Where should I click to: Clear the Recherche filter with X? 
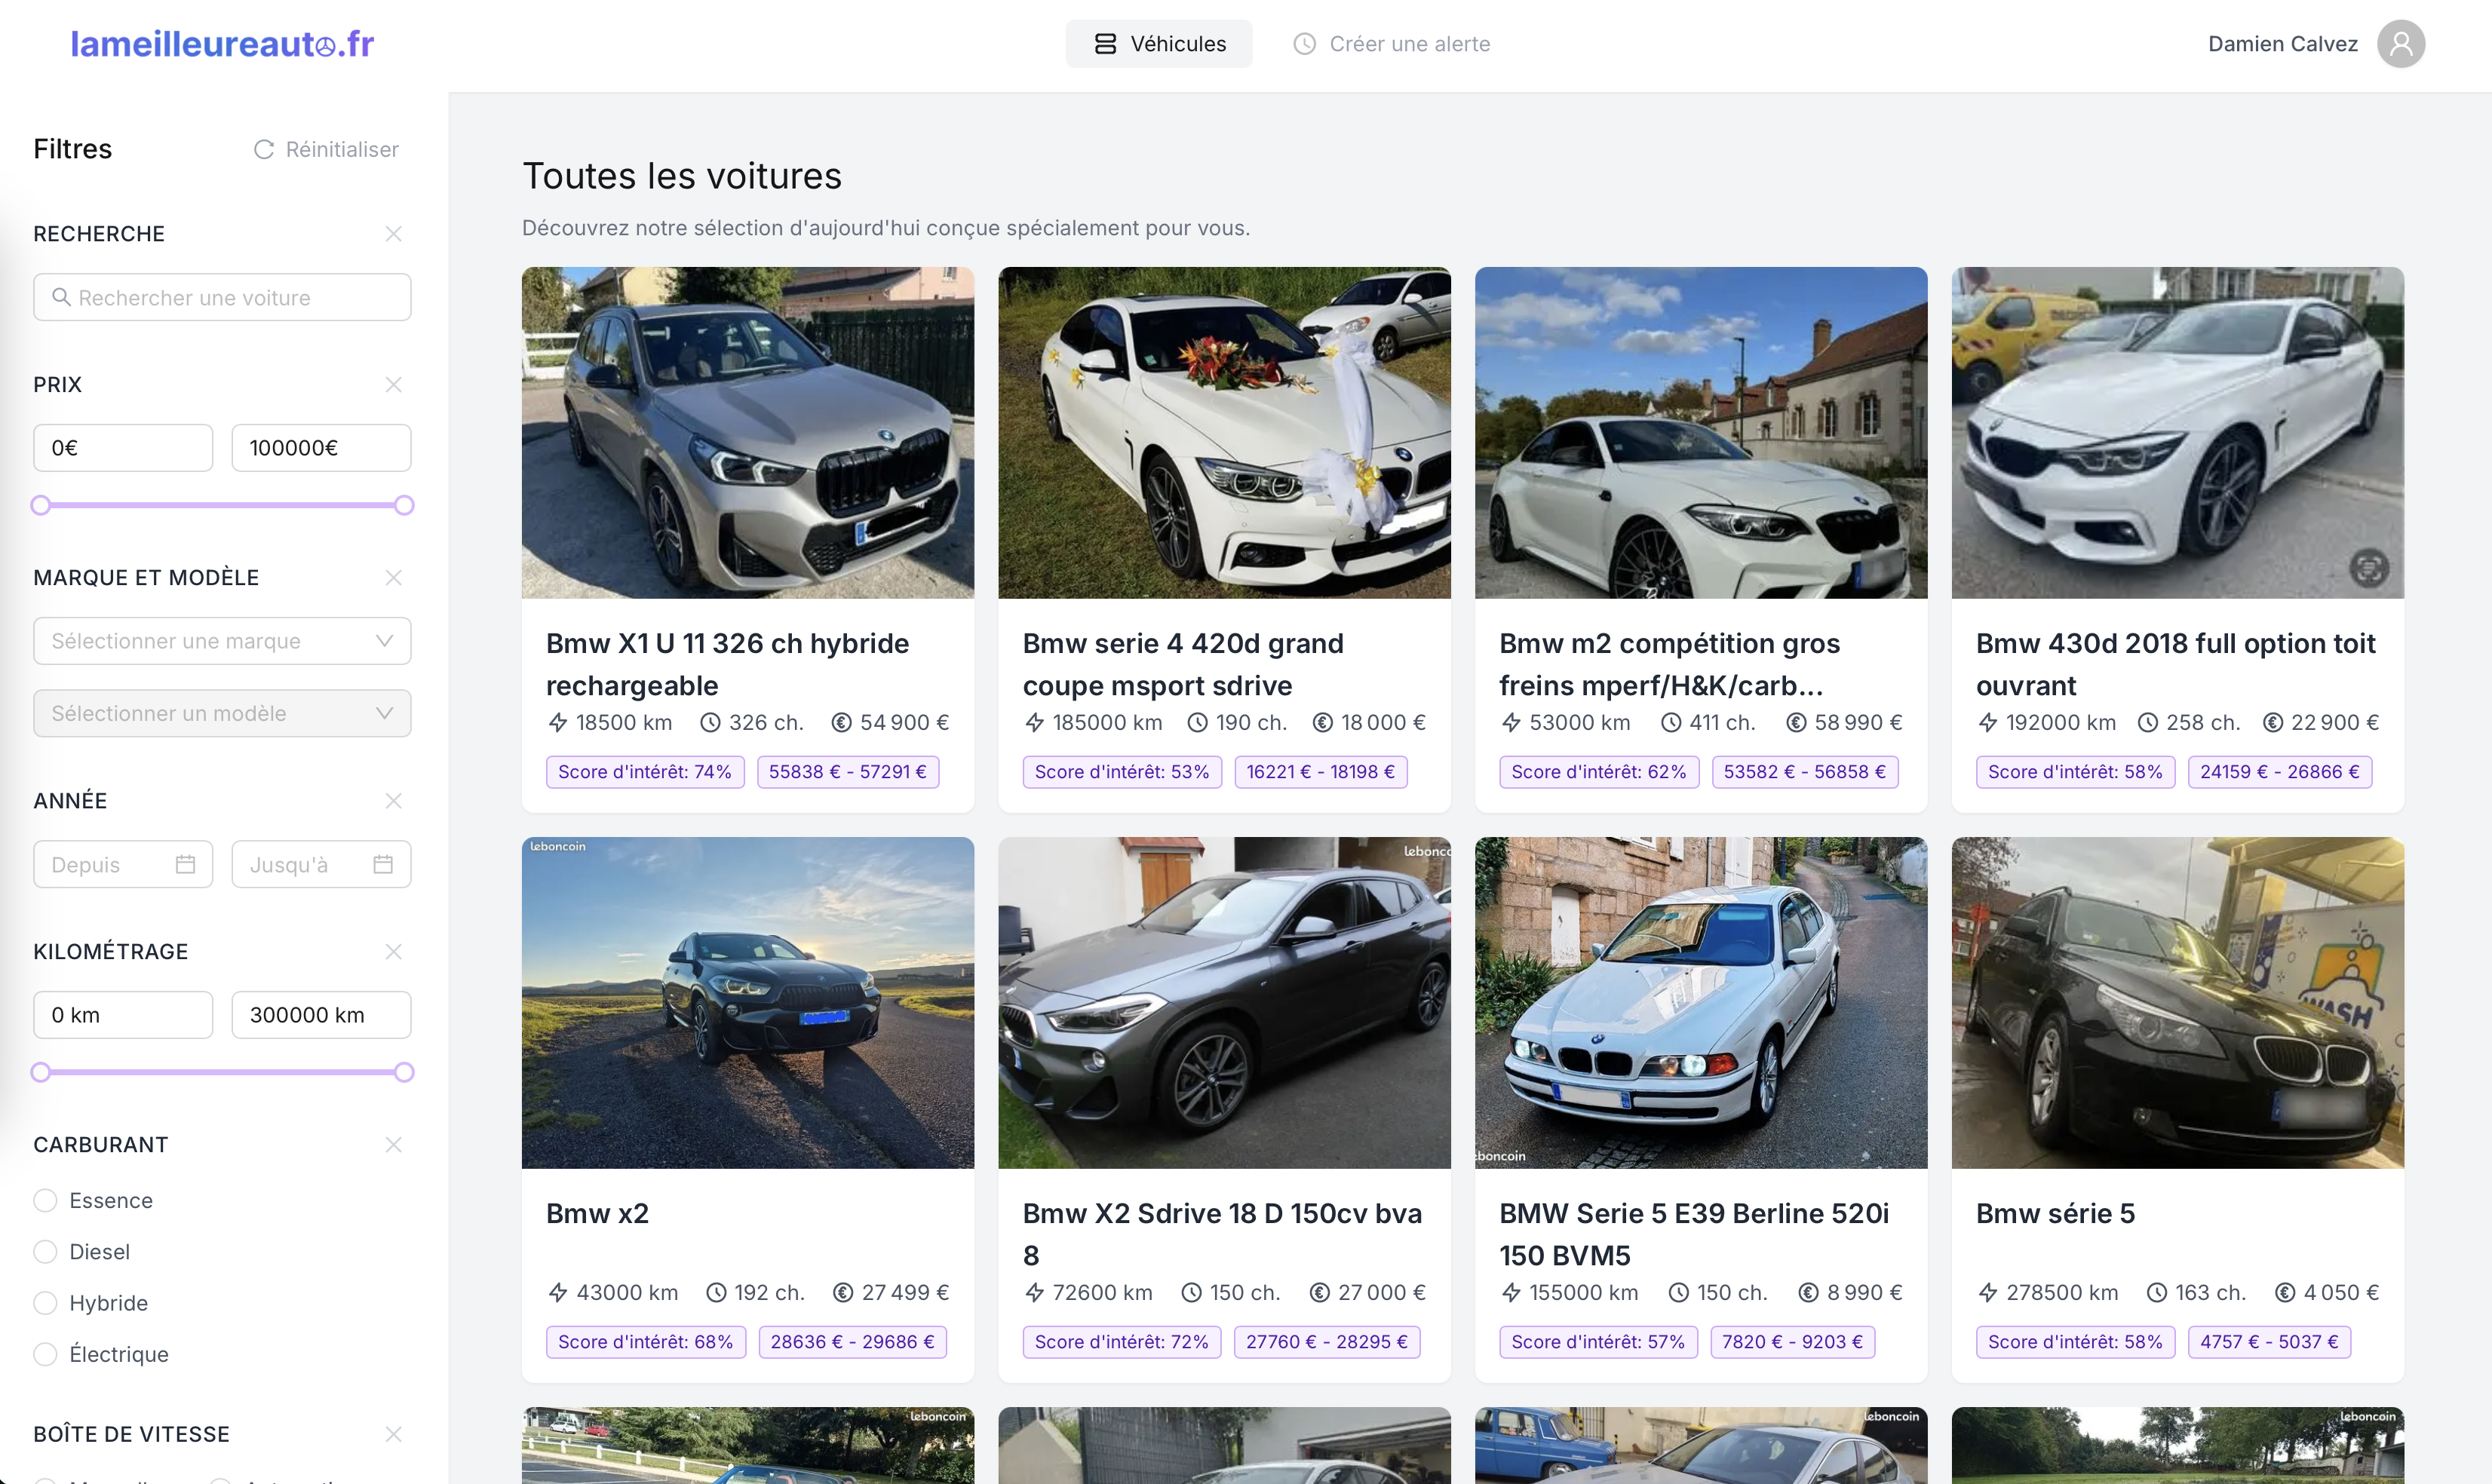pos(393,234)
